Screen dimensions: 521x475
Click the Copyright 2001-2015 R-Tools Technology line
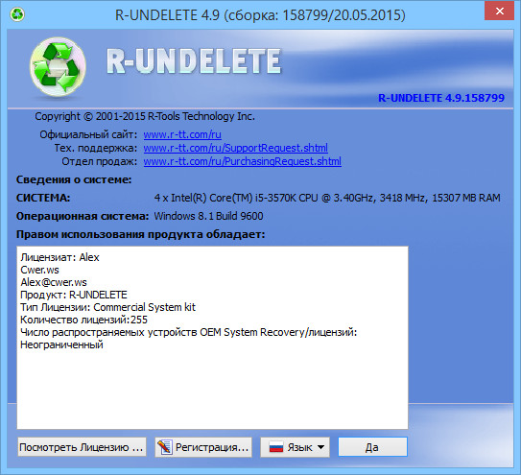point(145,116)
